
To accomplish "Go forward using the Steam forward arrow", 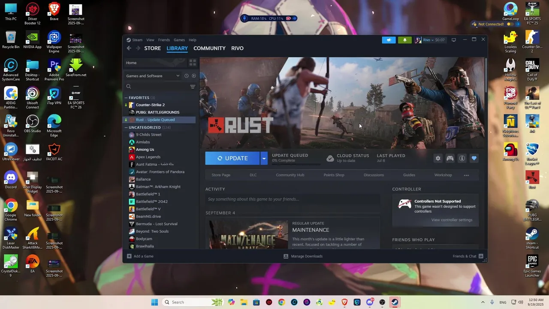I will pyautogui.click(x=138, y=48).
